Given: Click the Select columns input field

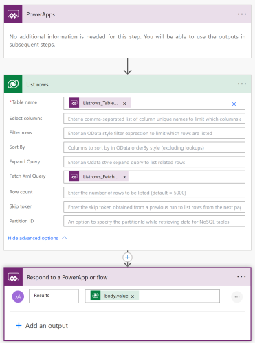Looking at the screenshot, I should point(154,119).
